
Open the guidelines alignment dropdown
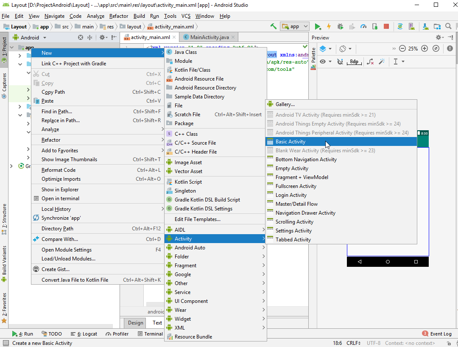[398, 62]
